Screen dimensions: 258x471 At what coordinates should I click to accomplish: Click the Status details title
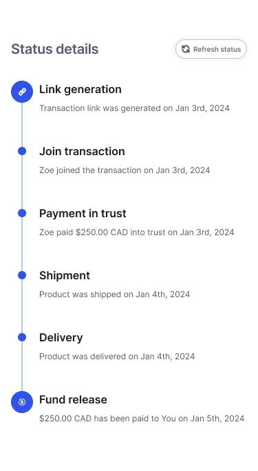click(x=55, y=49)
